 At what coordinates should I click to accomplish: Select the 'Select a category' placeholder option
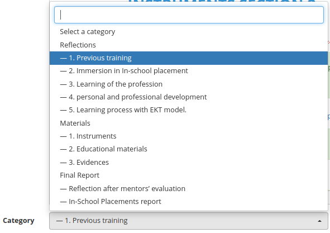click(x=189, y=32)
